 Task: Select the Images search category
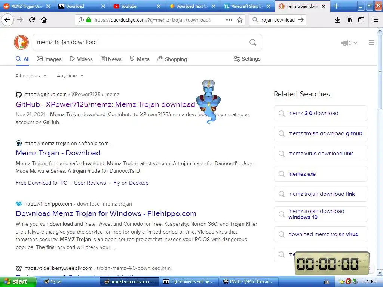click(x=49, y=59)
